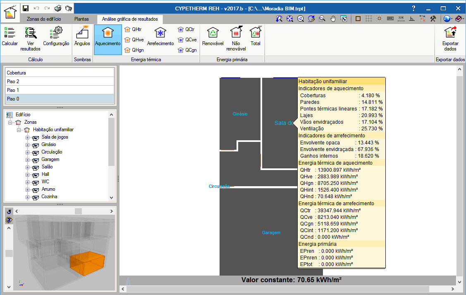Viewport: 466px width, 295px height.
Task: Select Análise gráfica de resultados tab
Action: click(x=130, y=19)
